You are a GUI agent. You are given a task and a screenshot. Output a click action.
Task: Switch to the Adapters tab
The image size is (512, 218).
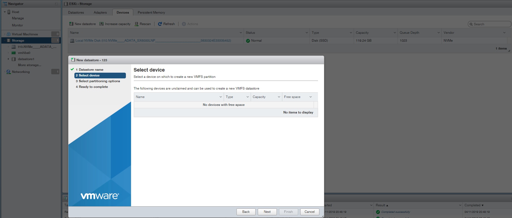pyautogui.click(x=100, y=13)
